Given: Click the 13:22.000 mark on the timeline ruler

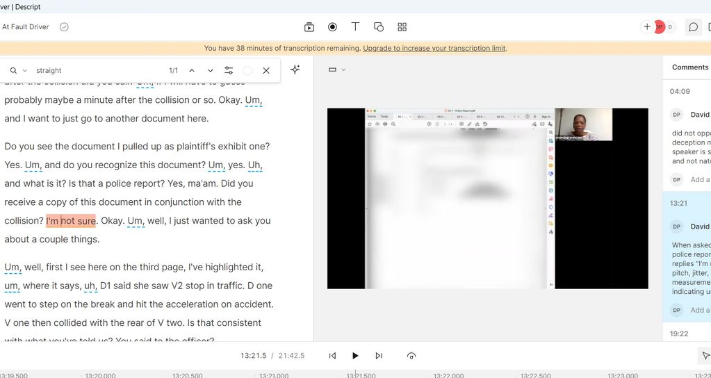Looking at the screenshot, I should [448, 375].
